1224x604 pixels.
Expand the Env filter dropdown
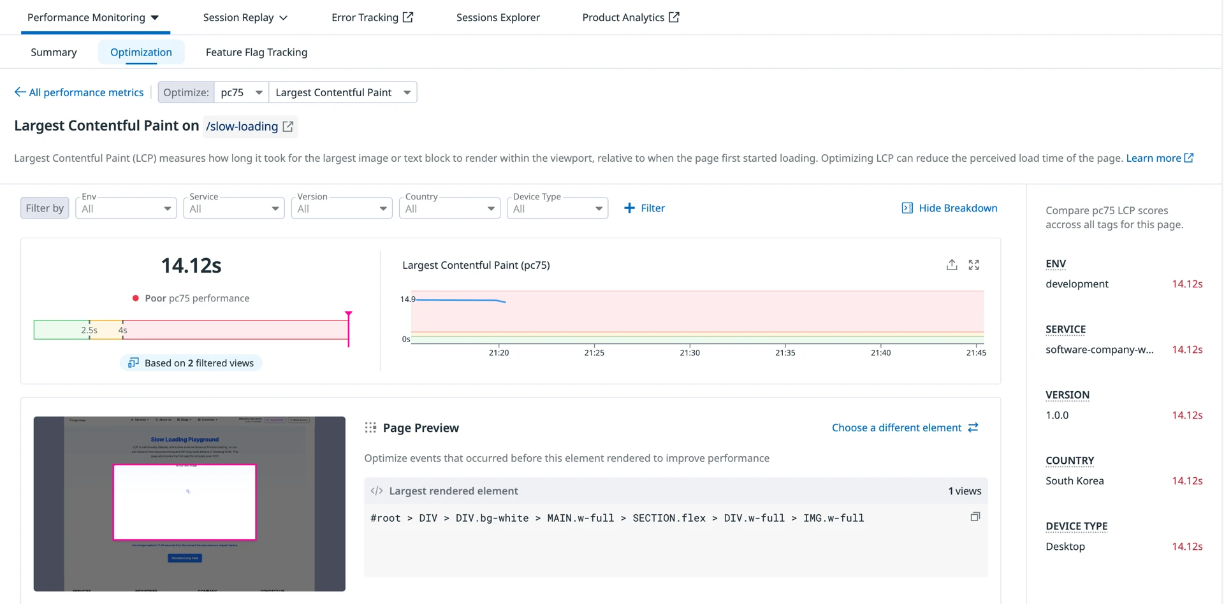pyautogui.click(x=126, y=209)
